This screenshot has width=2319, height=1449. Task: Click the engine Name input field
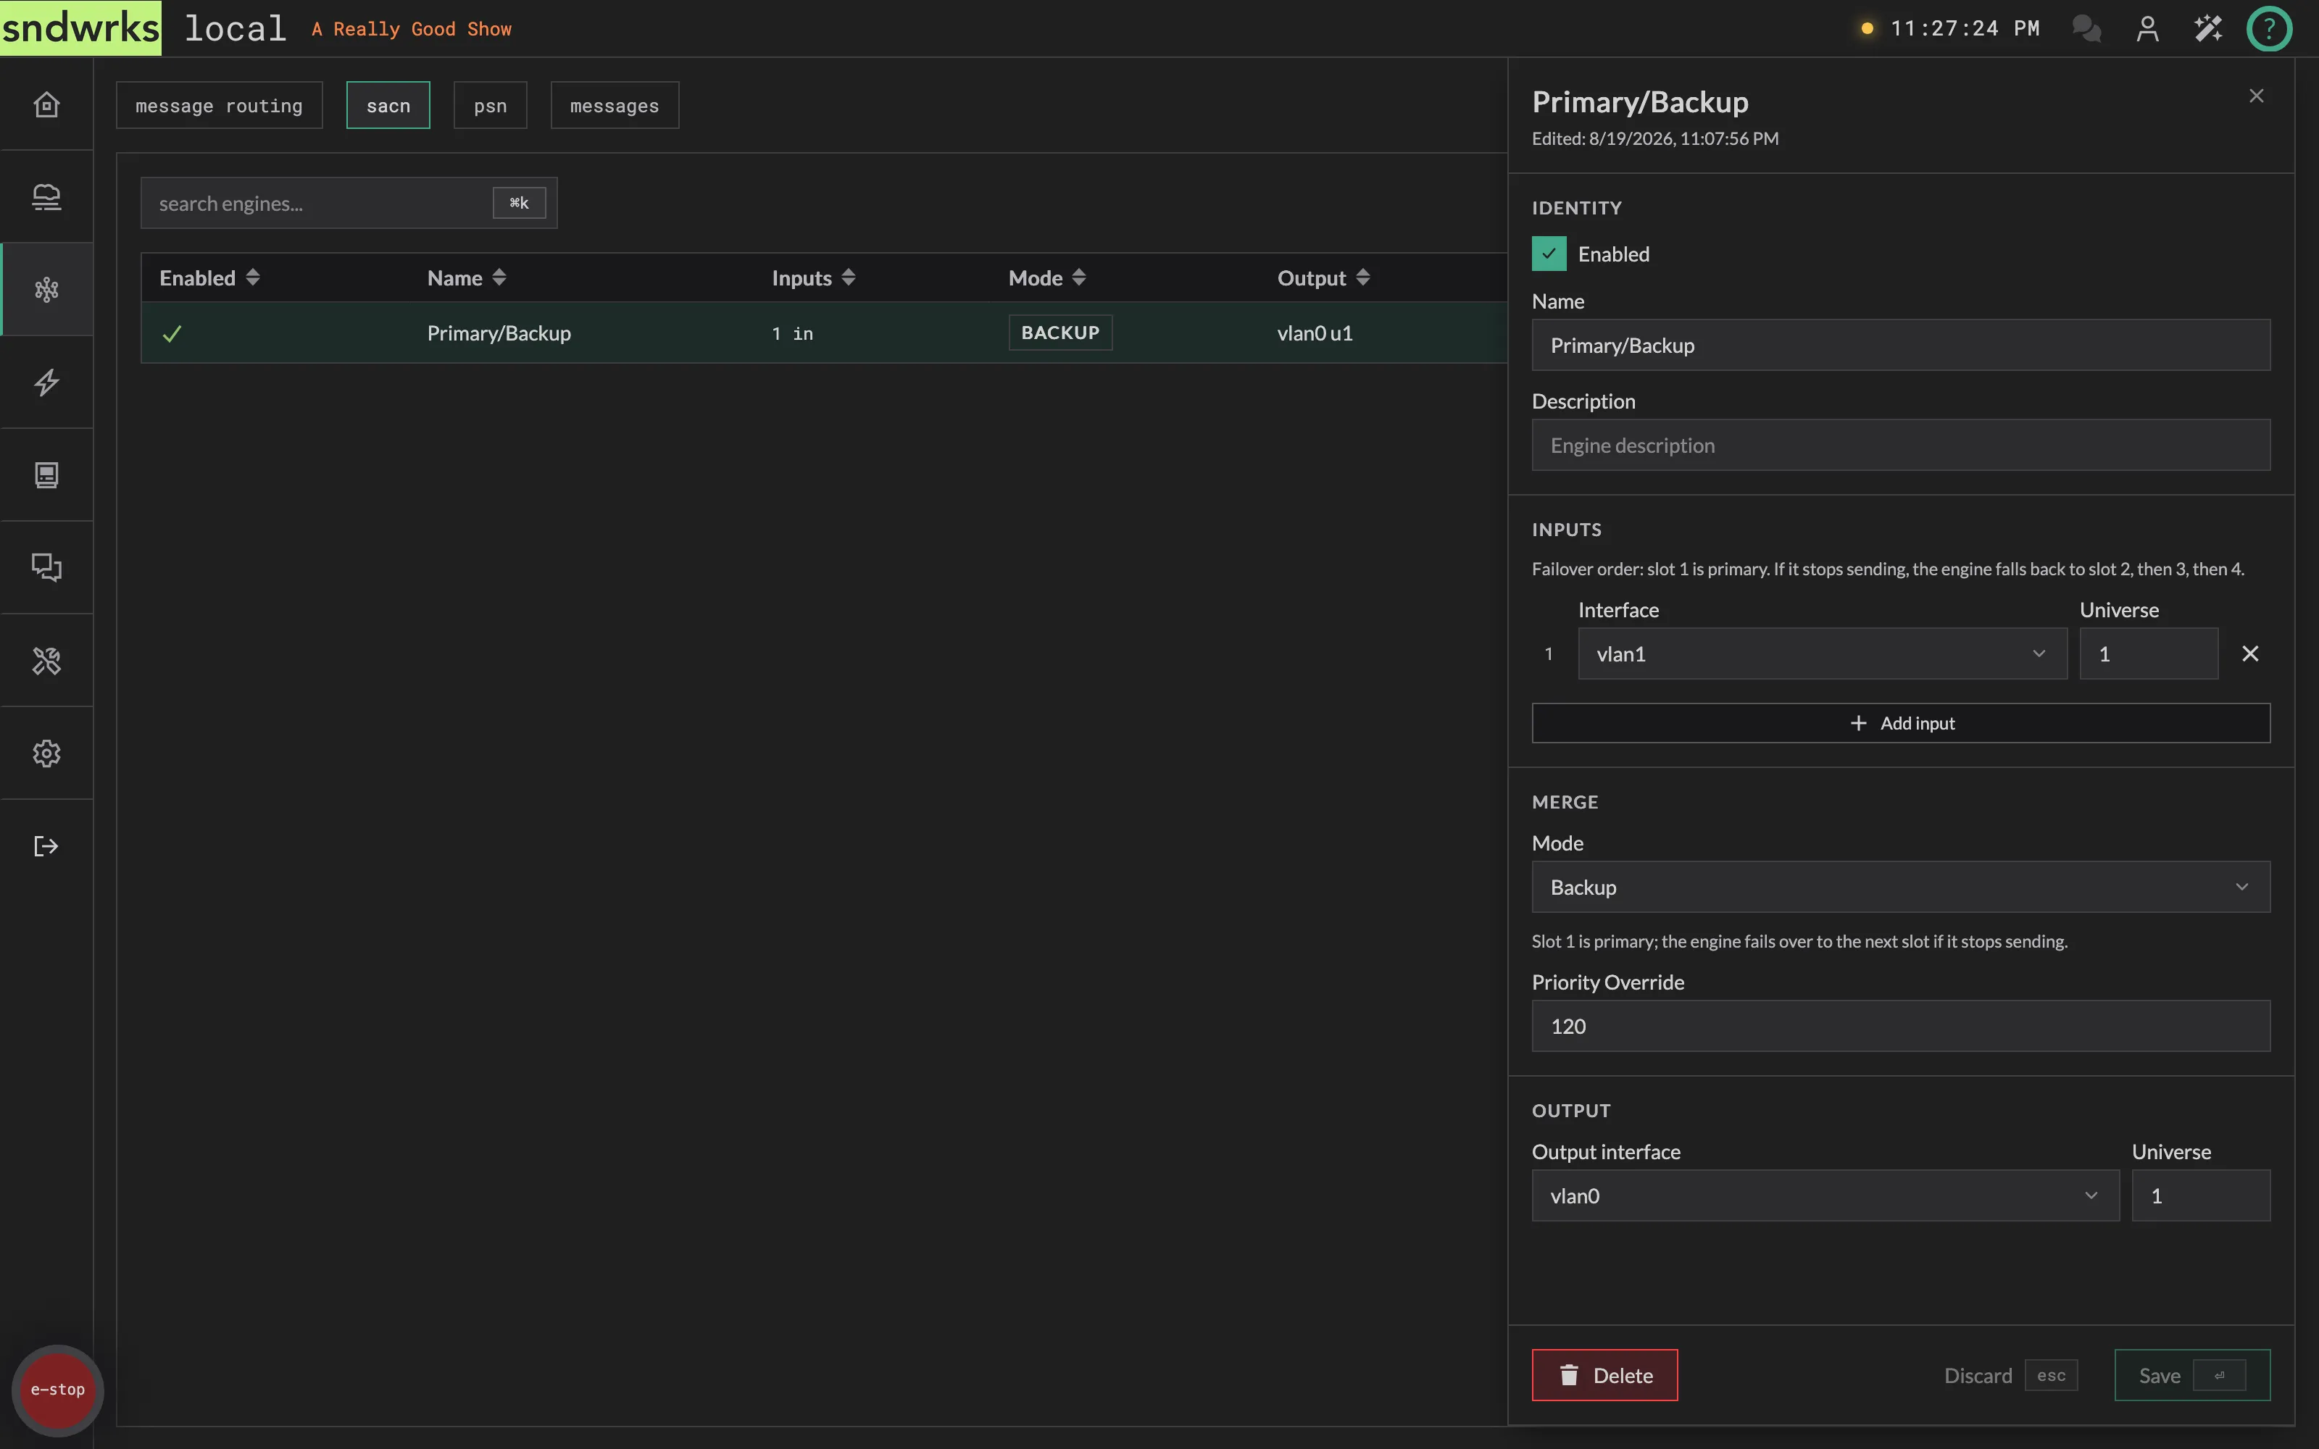click(1900, 345)
